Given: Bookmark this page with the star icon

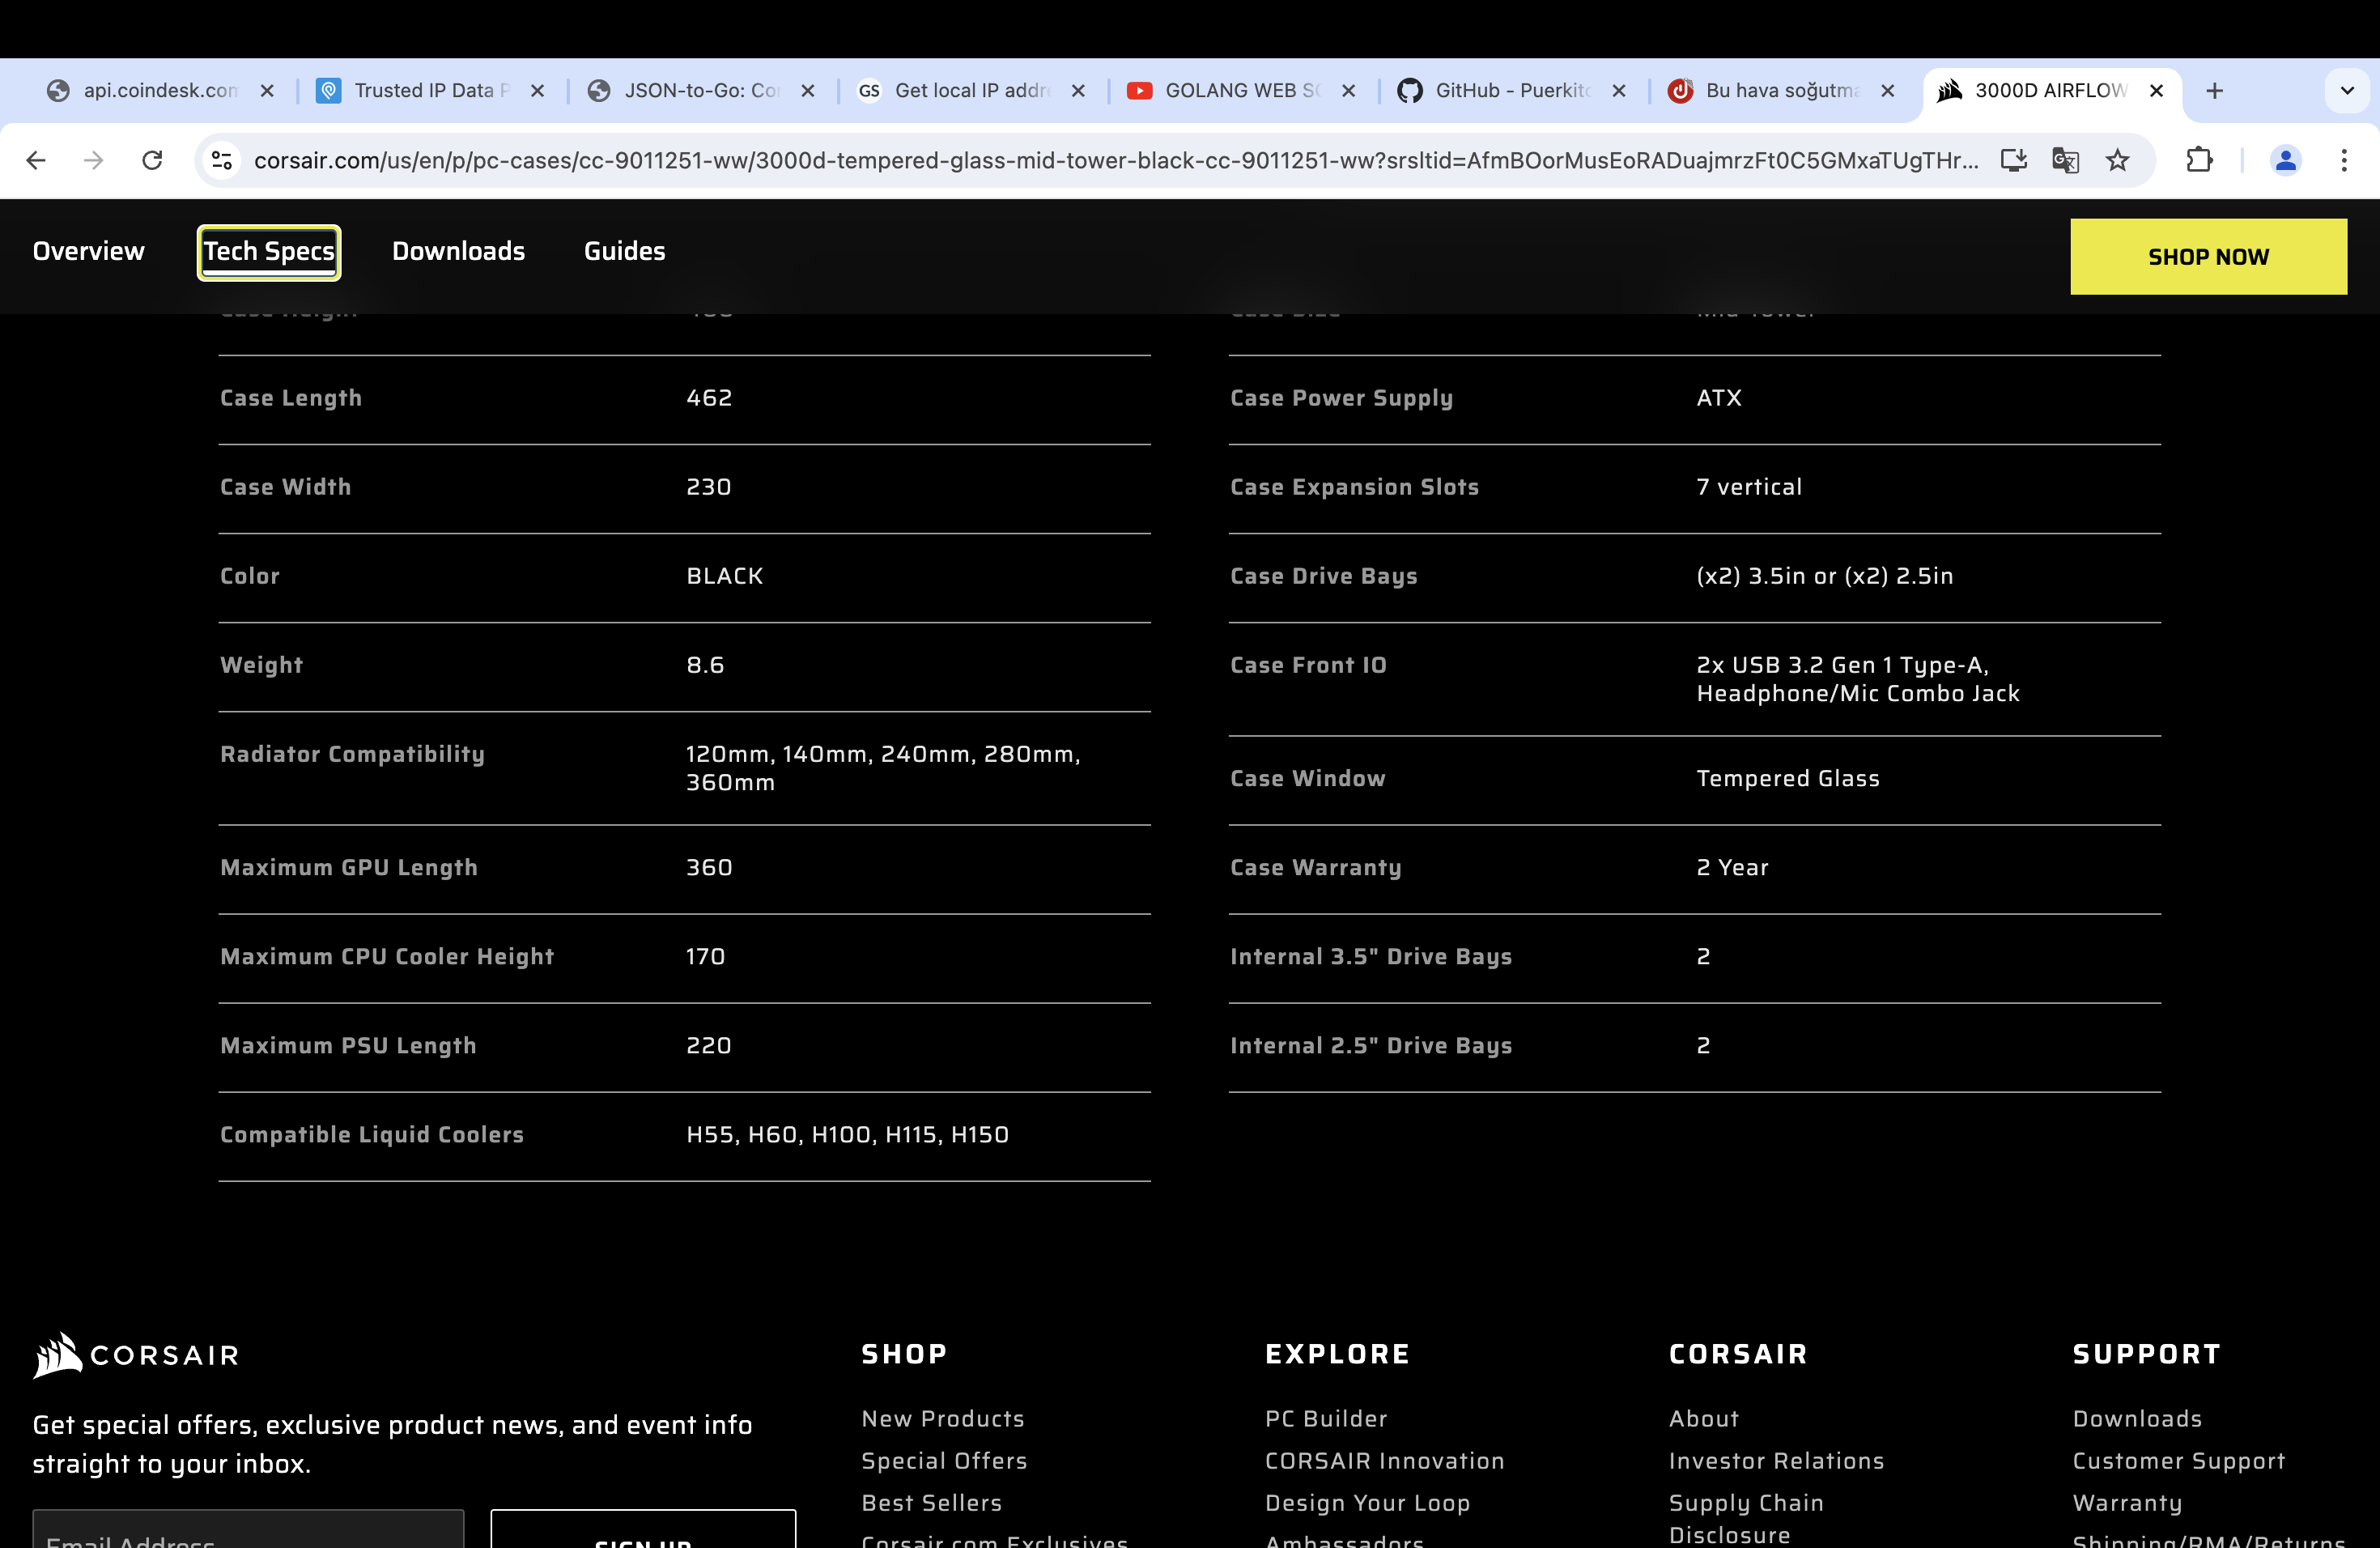Looking at the screenshot, I should click(2117, 160).
